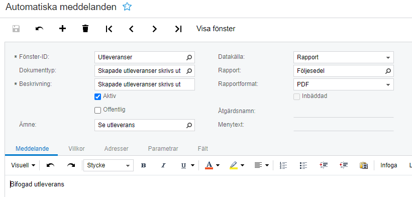Delete record with trash icon

pos(85,28)
